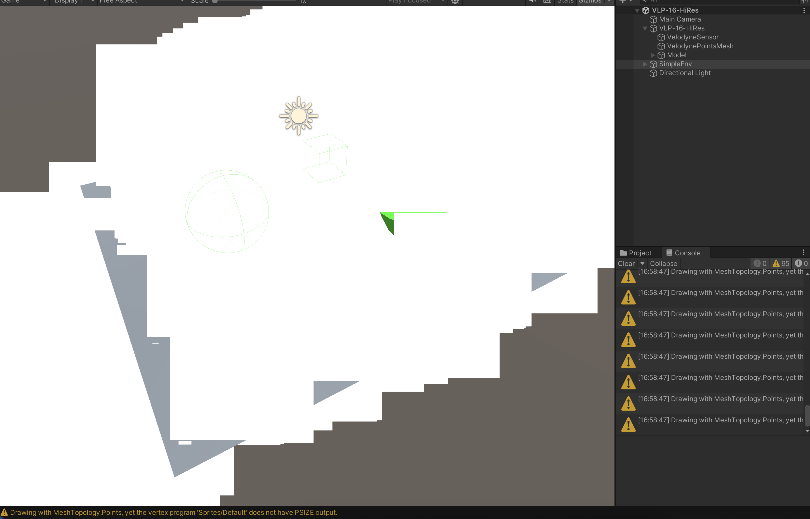The width and height of the screenshot is (810, 519).
Task: Select the VLP-16-HiRes GameObject cube icon
Action: pyautogui.click(x=646, y=10)
